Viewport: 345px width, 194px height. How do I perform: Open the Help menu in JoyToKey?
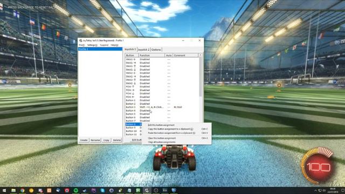114,45
